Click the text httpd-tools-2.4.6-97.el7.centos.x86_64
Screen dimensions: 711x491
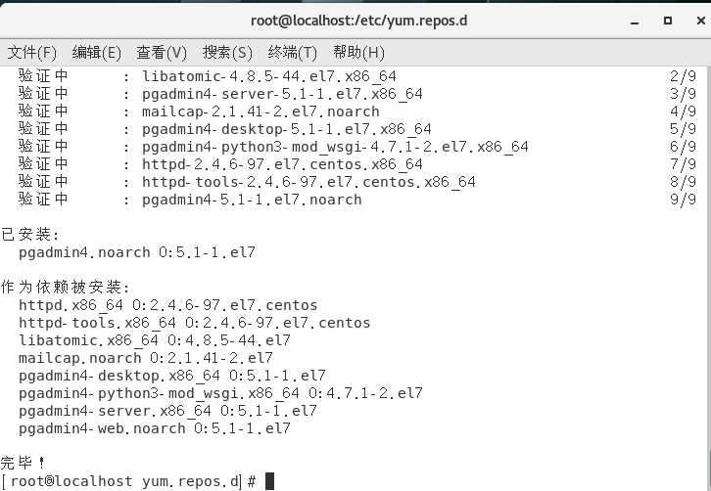[308, 182]
